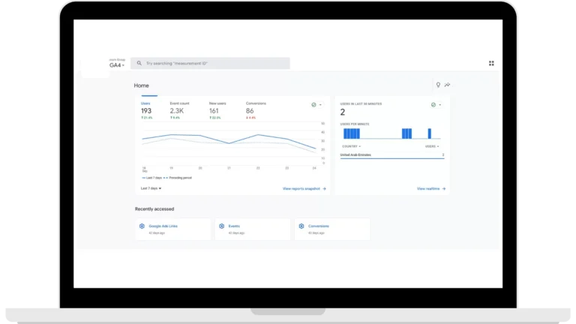Image resolution: width=576 pixels, height=324 pixels.
Task: Select the New users metric tab
Action: (x=217, y=110)
